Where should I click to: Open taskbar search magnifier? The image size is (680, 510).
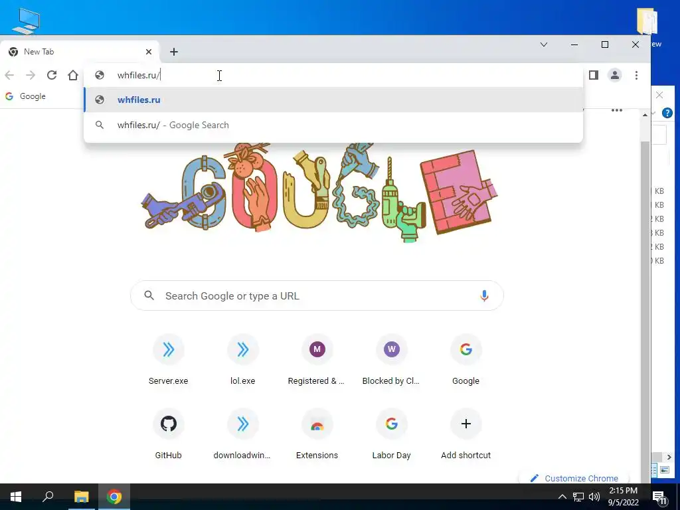pyautogui.click(x=48, y=497)
